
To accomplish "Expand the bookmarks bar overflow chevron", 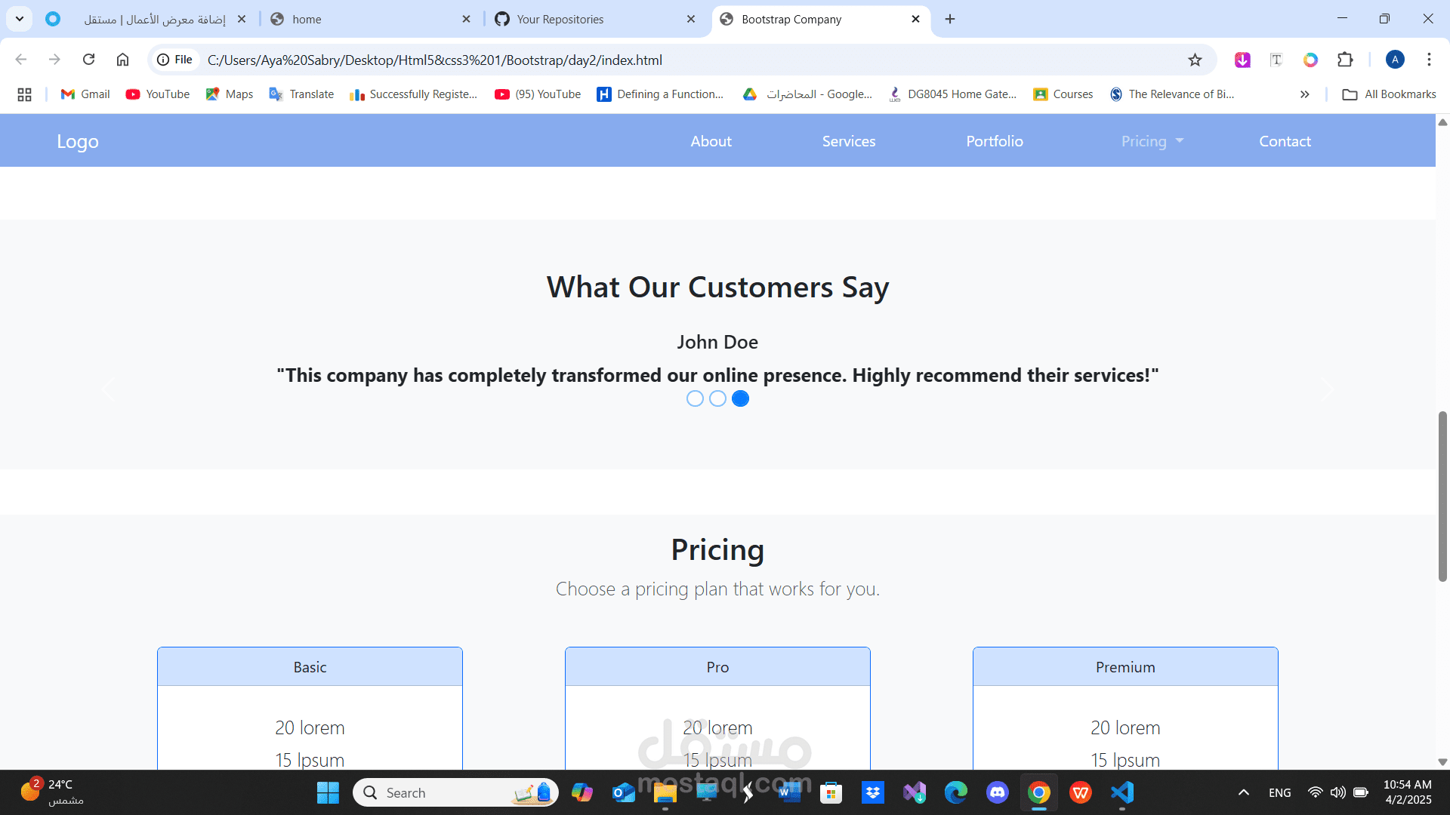I will tap(1304, 94).
